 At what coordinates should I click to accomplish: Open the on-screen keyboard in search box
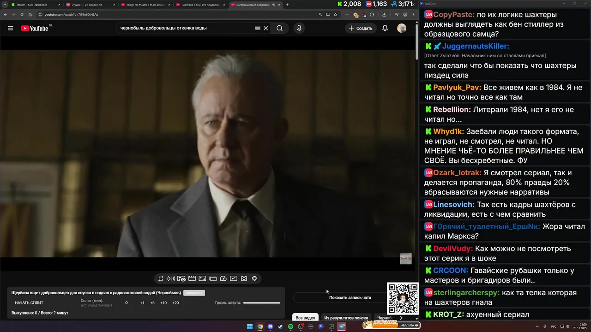258,28
